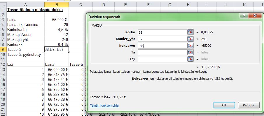The width and height of the screenshot is (264, 116).
Task: Select cell with -252,10 €
Action: [125, 114]
